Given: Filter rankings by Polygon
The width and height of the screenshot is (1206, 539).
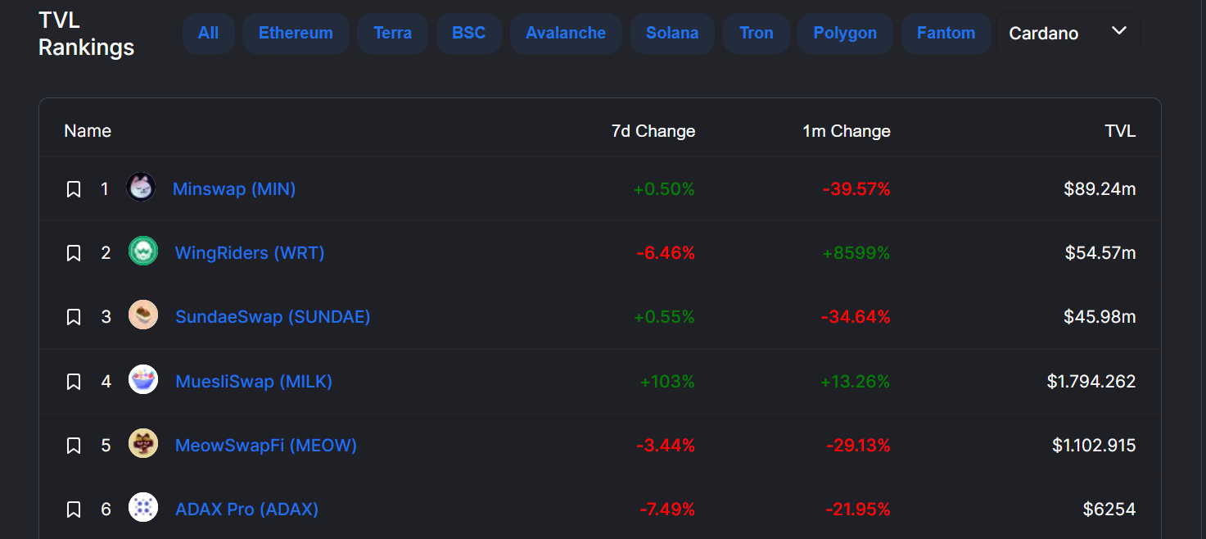Looking at the screenshot, I should [x=845, y=34].
